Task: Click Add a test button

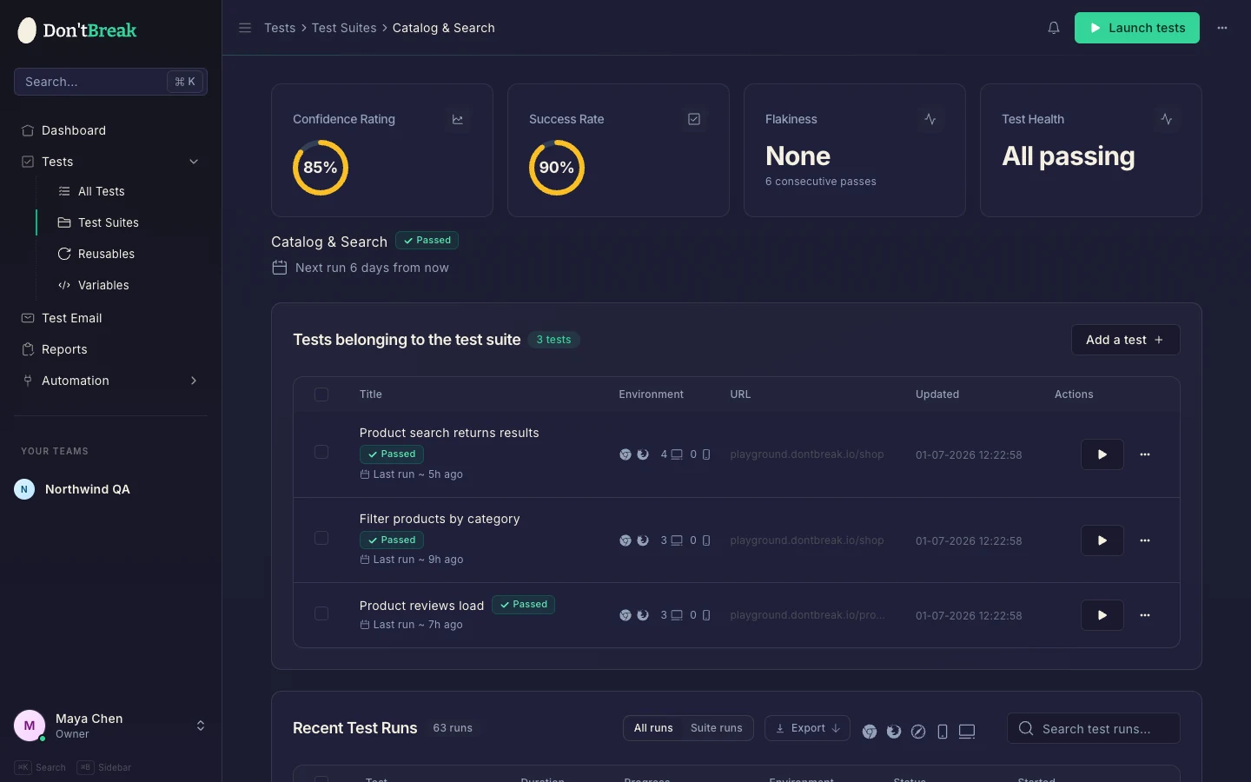Action: 1126,340
